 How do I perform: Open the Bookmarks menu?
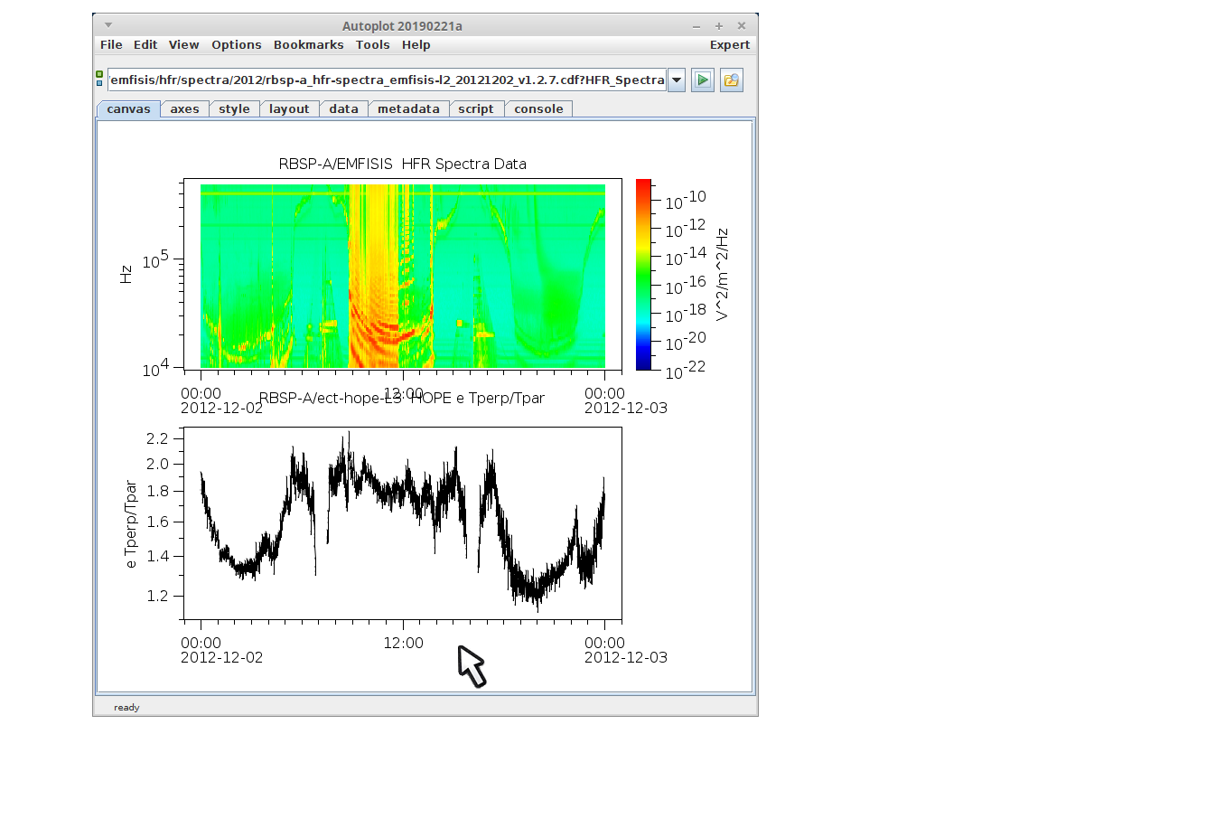pyautogui.click(x=308, y=45)
